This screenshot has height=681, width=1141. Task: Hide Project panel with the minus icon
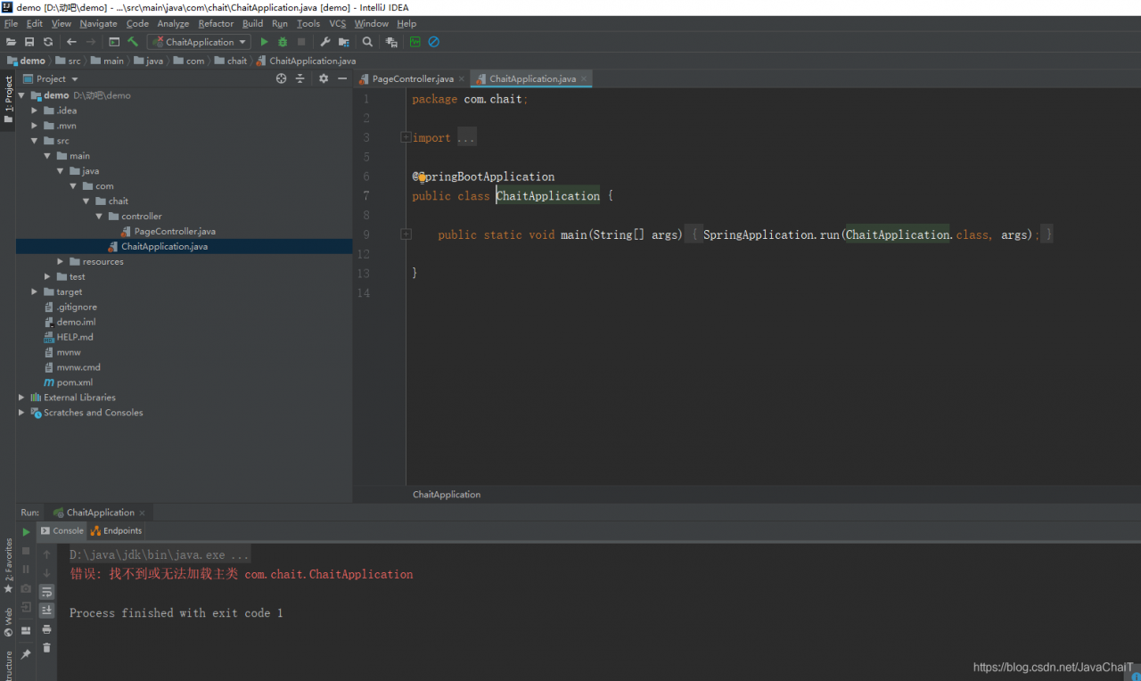click(342, 78)
